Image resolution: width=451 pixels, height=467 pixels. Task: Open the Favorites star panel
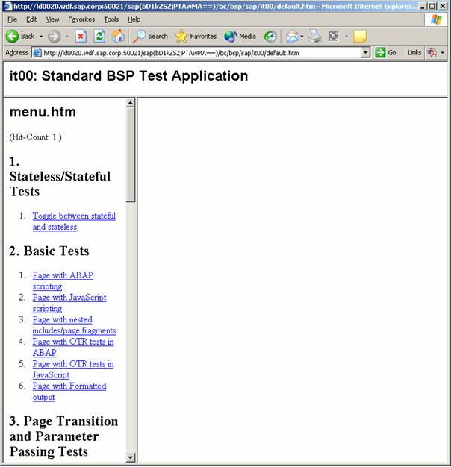coord(196,36)
